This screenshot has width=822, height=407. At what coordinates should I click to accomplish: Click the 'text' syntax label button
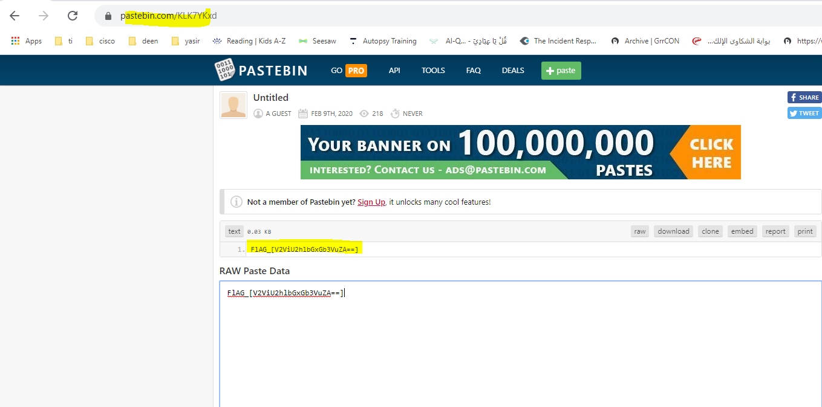234,231
